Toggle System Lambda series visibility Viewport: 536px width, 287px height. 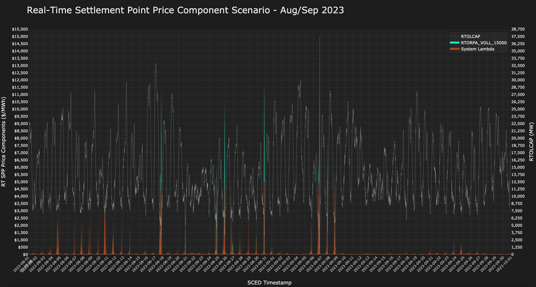pos(477,49)
